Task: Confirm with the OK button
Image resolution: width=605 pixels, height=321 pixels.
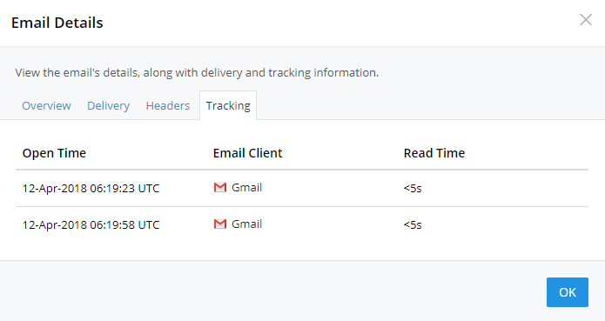Action: coord(568,292)
